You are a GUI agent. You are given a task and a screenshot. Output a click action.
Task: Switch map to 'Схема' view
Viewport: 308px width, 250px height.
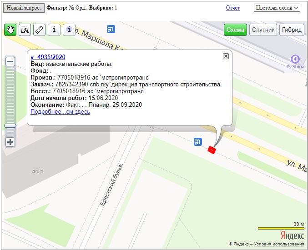click(x=235, y=30)
